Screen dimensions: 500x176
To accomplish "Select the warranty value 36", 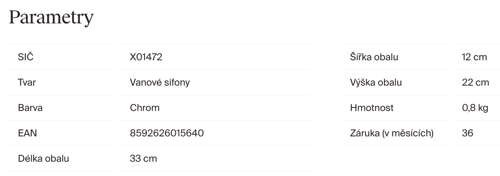I will click(467, 133).
